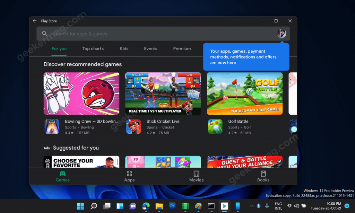Switch to the For you tab
The width and height of the screenshot is (355, 213).
pos(59,48)
